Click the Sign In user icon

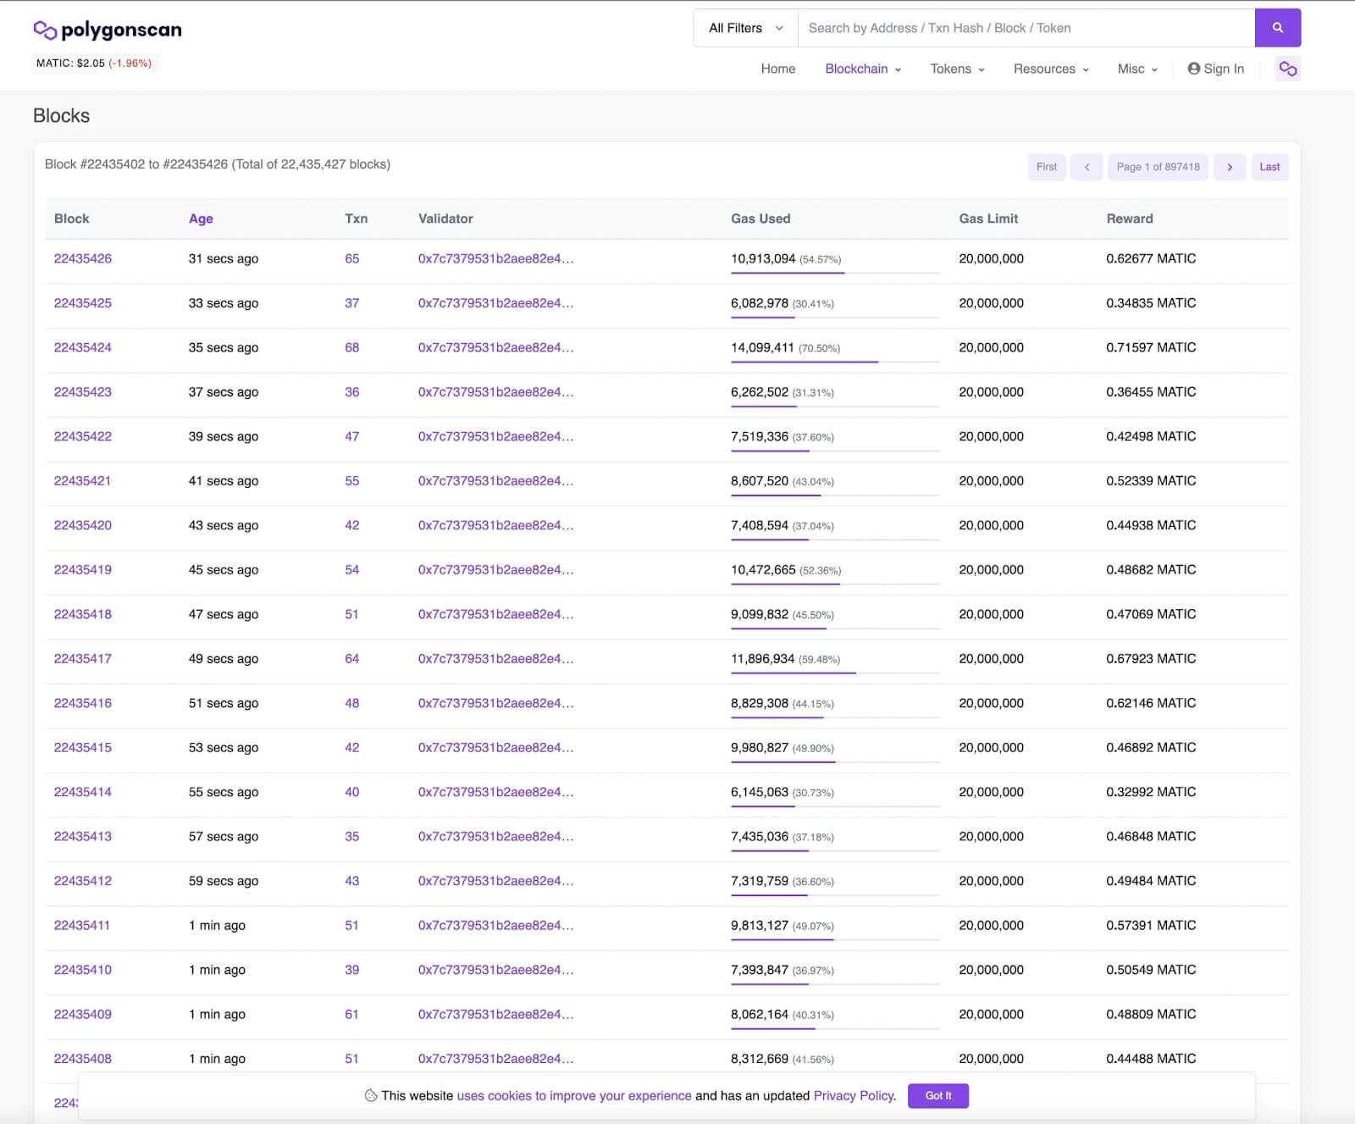(1193, 69)
